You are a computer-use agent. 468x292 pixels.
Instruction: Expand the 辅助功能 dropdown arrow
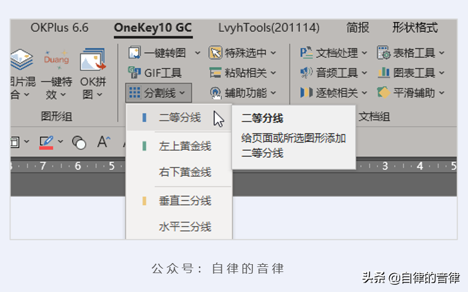(x=273, y=93)
